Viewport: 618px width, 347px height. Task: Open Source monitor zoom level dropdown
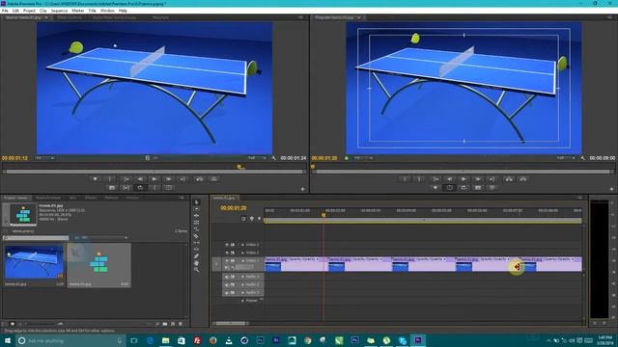(x=44, y=158)
